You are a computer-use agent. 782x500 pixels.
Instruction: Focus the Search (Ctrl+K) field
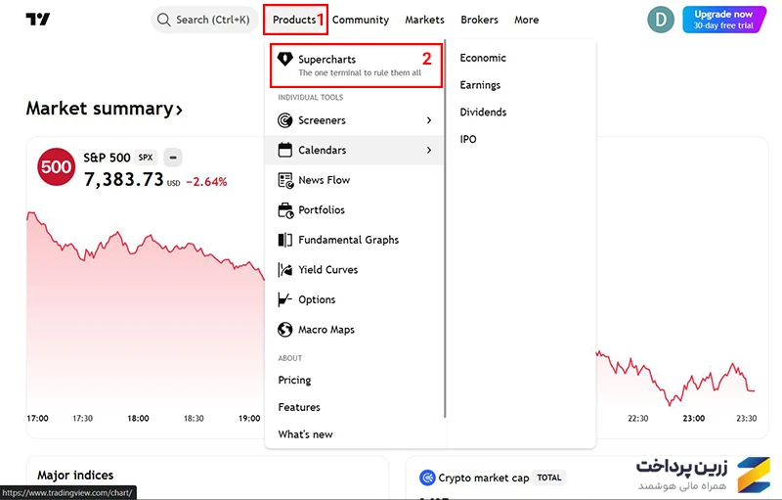205,20
